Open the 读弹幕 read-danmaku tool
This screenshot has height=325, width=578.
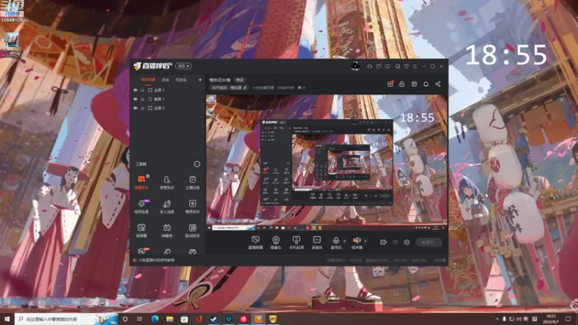pos(141,230)
